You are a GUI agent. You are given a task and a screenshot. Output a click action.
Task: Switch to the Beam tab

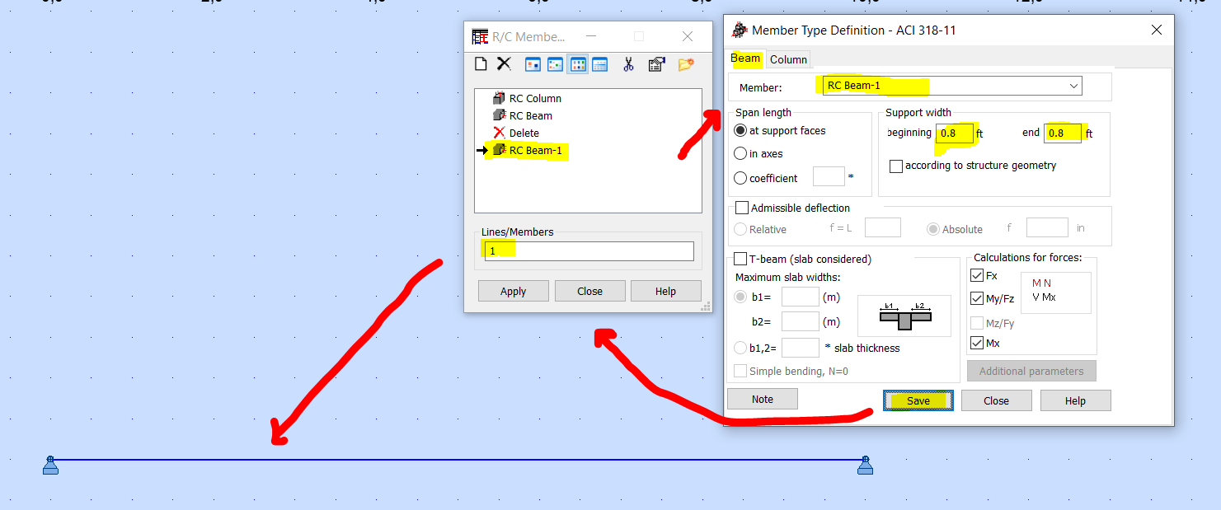click(745, 58)
